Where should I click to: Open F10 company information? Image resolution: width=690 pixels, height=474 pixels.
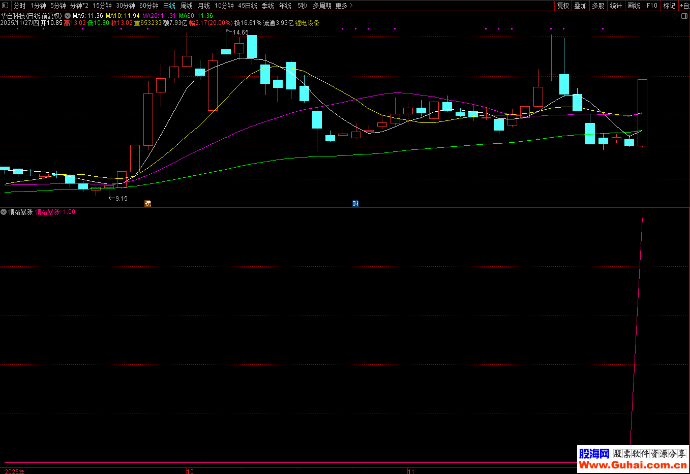click(x=652, y=6)
